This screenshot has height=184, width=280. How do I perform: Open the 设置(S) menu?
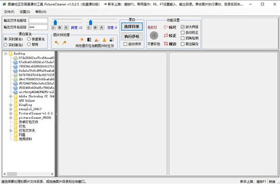(25, 12)
